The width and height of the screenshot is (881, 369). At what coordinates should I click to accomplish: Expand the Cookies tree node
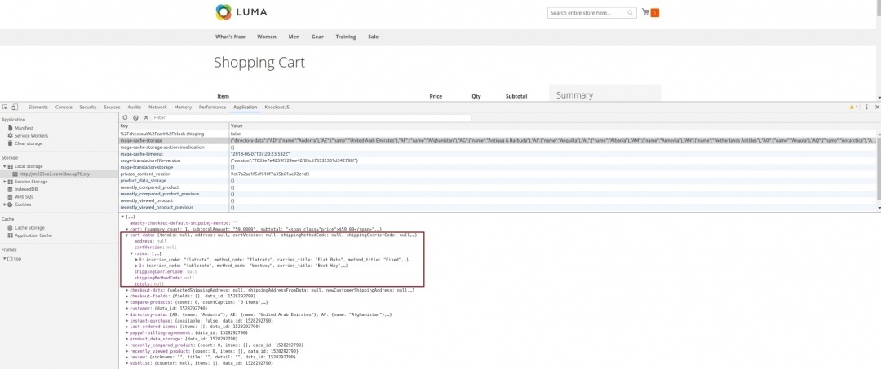pyautogui.click(x=3, y=204)
